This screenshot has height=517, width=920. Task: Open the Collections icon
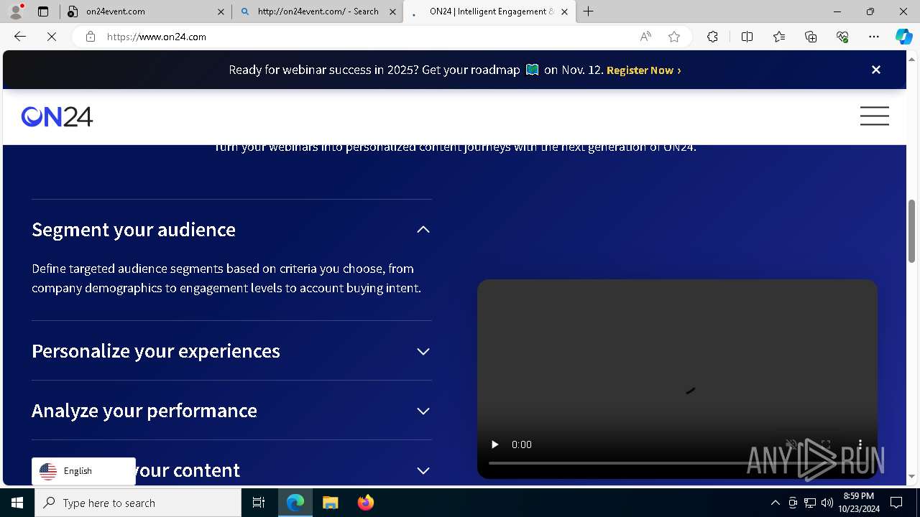[x=811, y=37]
